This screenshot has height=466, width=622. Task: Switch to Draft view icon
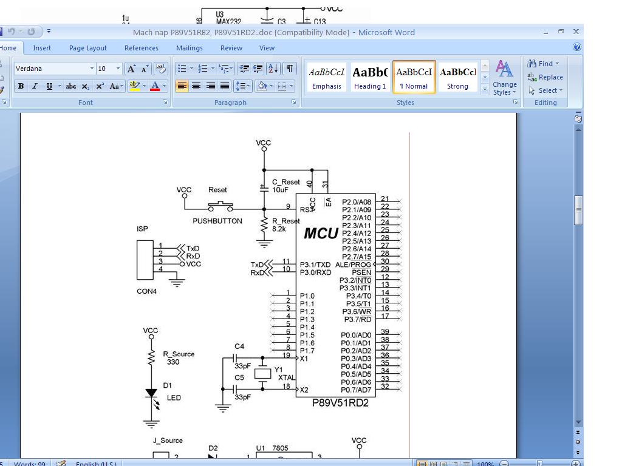(466, 463)
